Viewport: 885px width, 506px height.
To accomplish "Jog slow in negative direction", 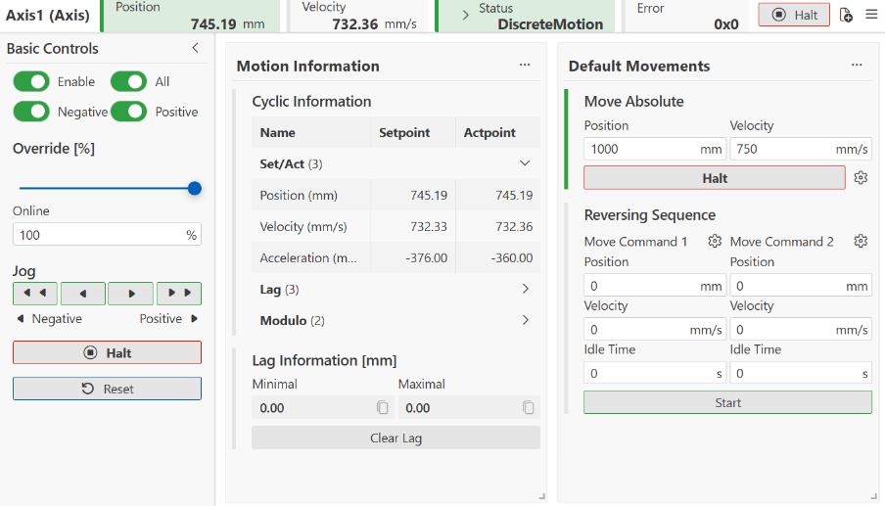I will point(83,294).
